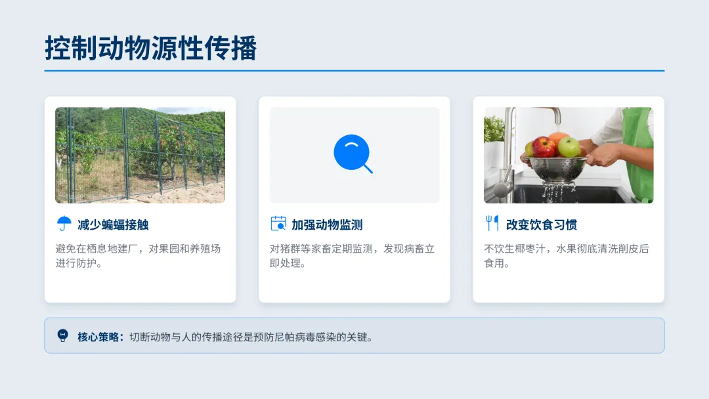Select the text about 不饮生椰枣汁
The height and width of the screenshot is (399, 709).
[567, 256]
